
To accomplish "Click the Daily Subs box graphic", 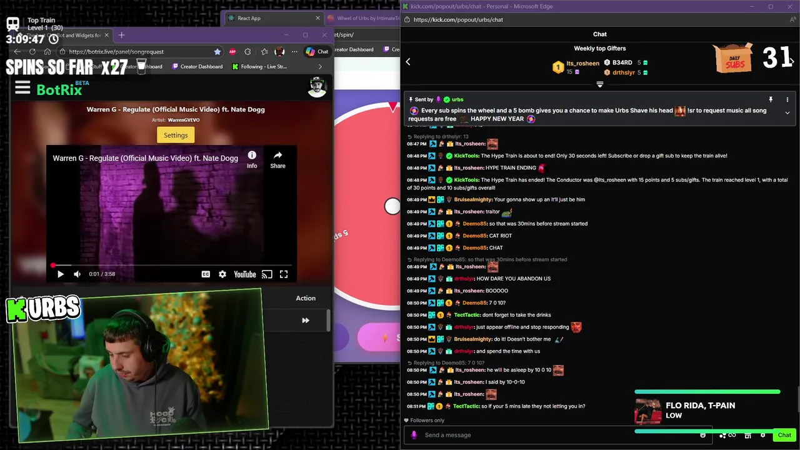I will click(x=734, y=58).
